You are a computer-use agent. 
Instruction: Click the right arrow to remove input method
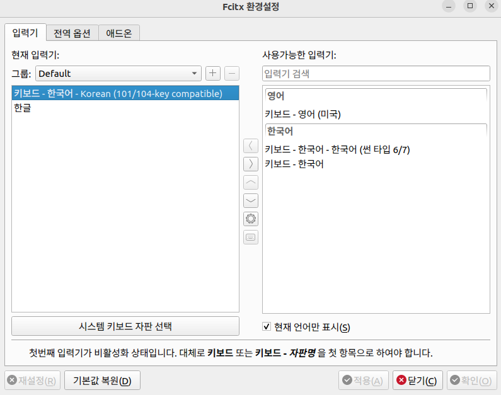click(251, 164)
